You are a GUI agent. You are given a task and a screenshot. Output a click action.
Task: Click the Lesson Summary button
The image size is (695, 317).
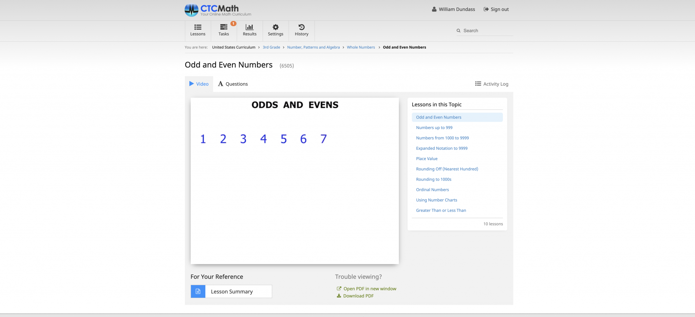[231, 291]
